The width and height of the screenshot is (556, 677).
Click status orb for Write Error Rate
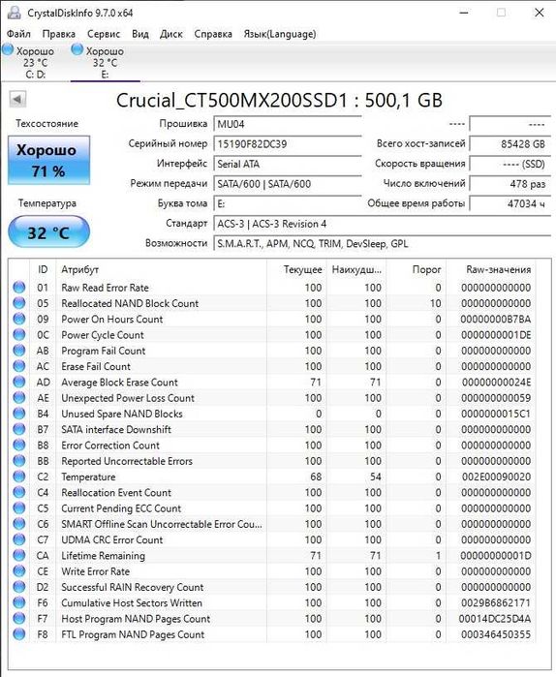[x=19, y=570]
